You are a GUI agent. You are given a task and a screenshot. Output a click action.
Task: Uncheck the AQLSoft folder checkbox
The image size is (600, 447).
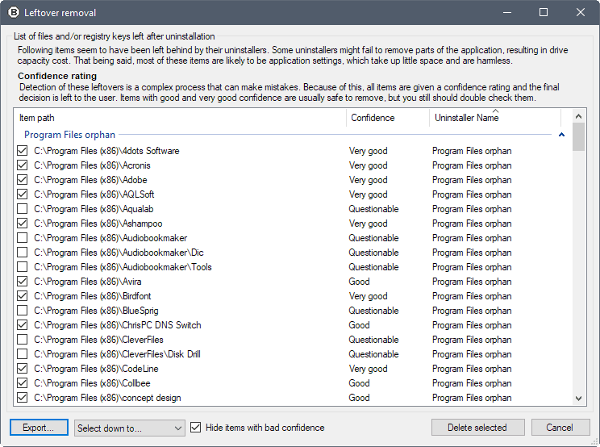tap(23, 194)
